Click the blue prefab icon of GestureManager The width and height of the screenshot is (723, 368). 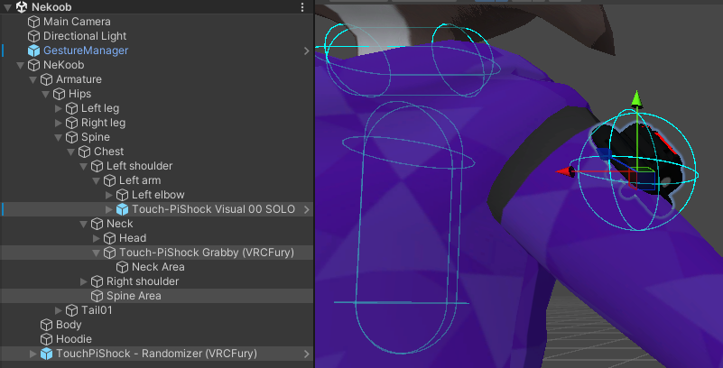coord(33,51)
